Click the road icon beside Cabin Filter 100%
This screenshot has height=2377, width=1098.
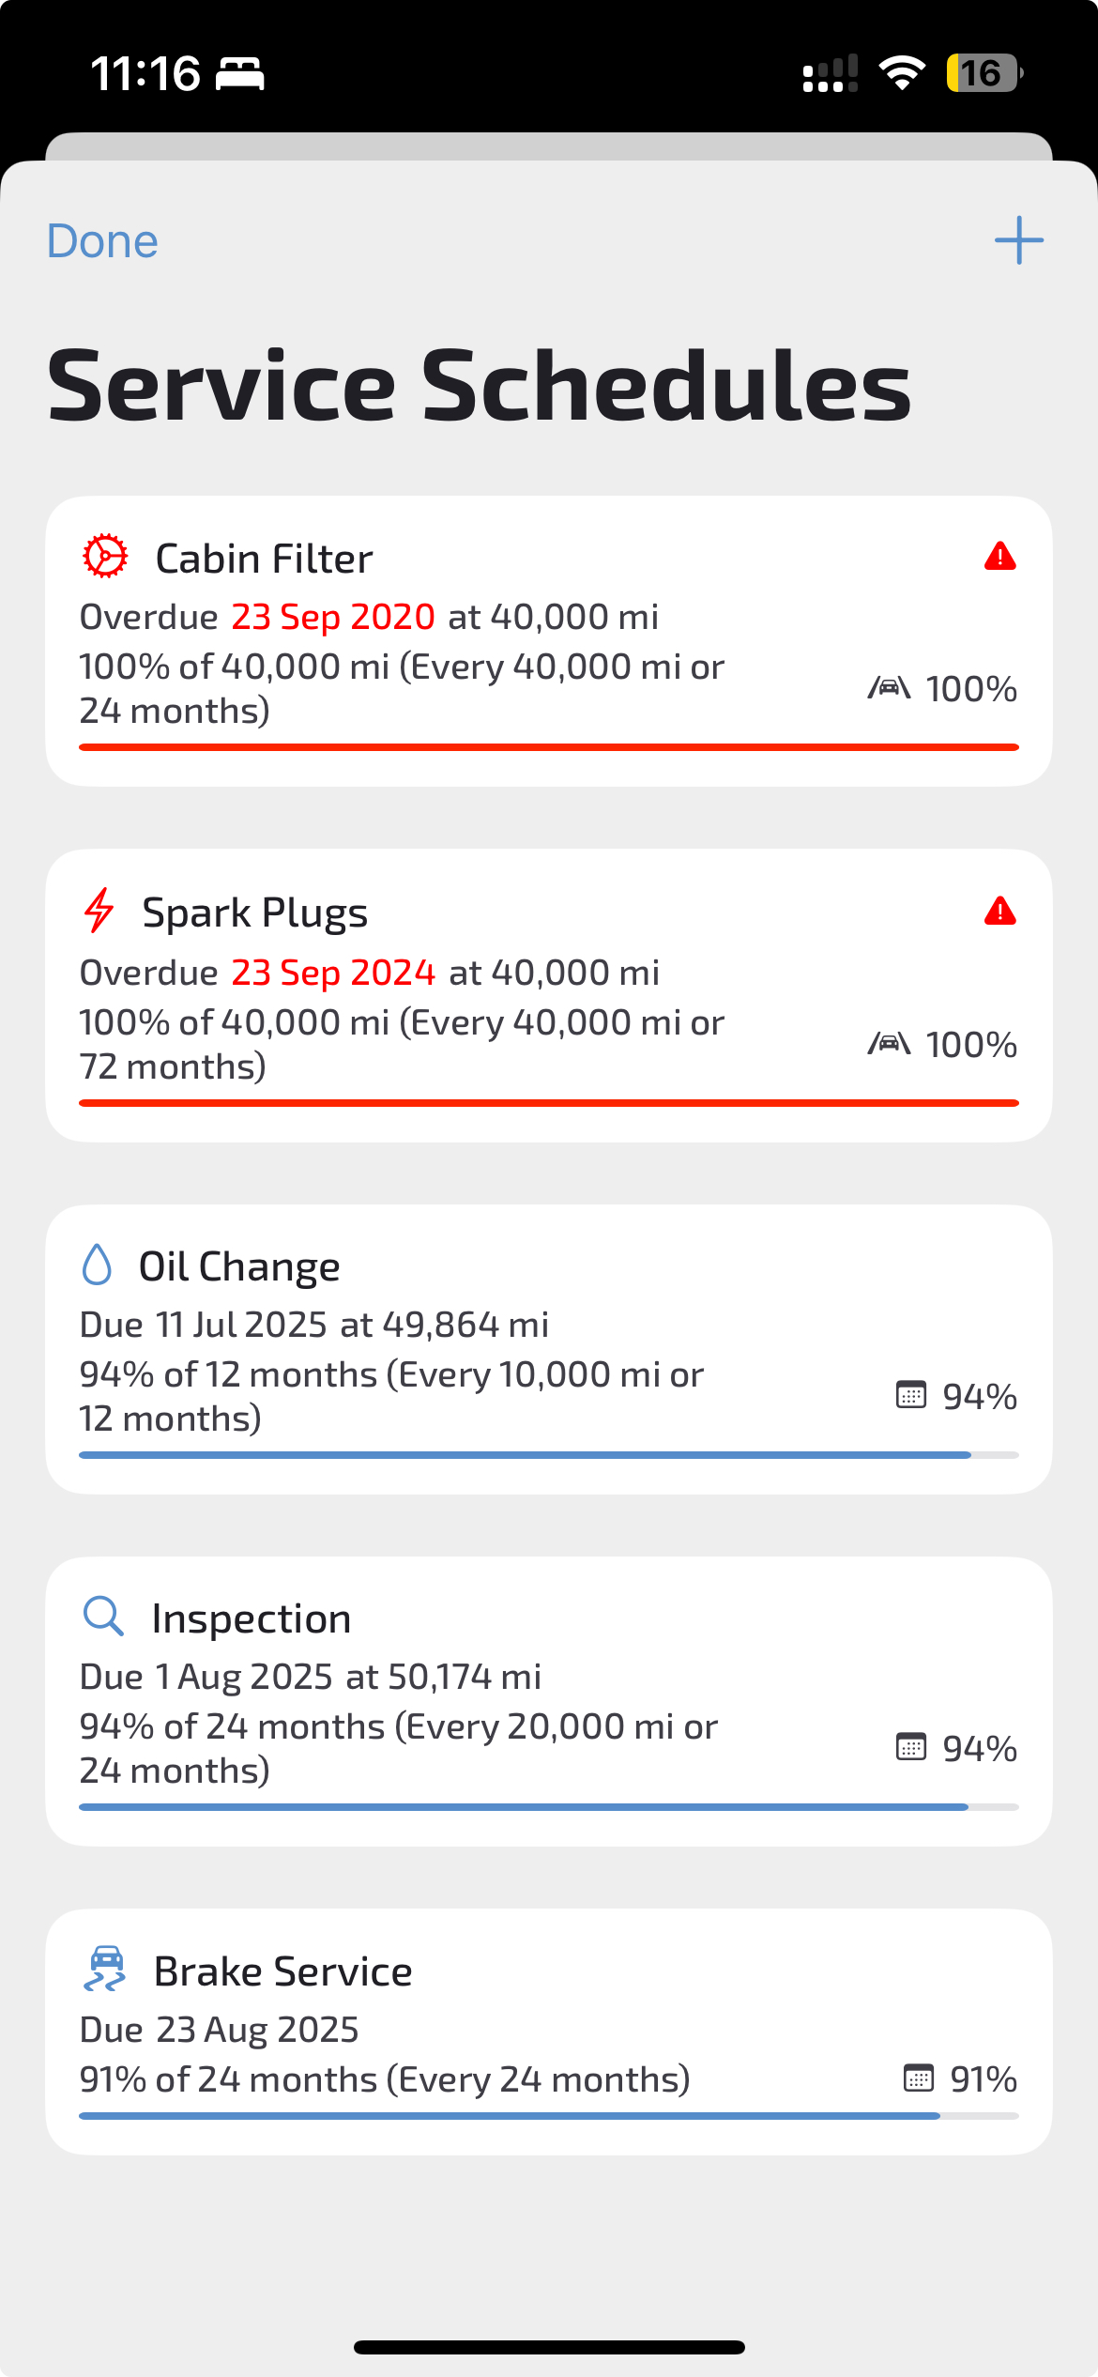[x=889, y=688]
